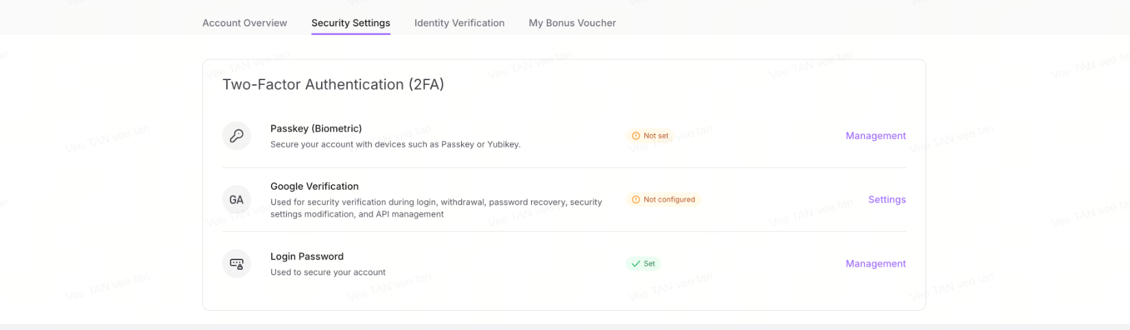Image resolution: width=1130 pixels, height=330 pixels.
Task: Click the Google Verification description text
Action: pos(436,208)
